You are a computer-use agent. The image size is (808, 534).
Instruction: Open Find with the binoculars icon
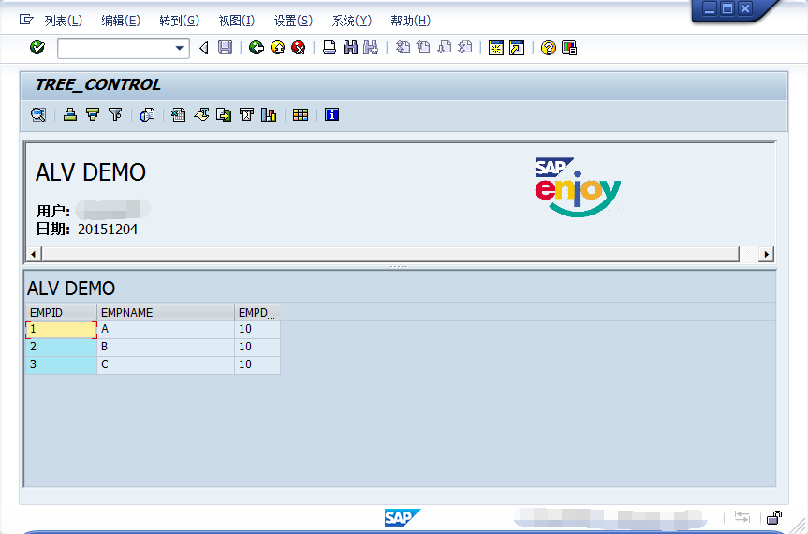(350, 48)
